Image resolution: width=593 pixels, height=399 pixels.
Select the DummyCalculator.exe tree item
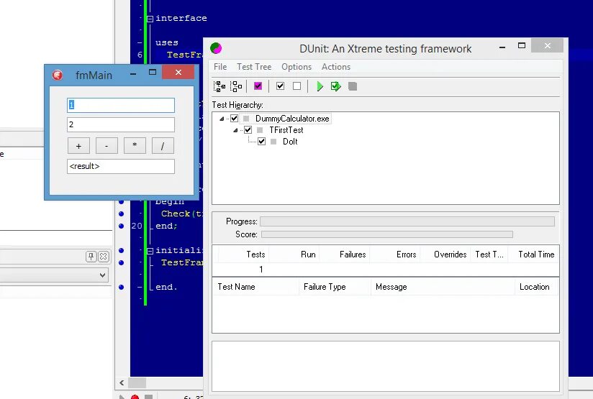[x=292, y=119]
